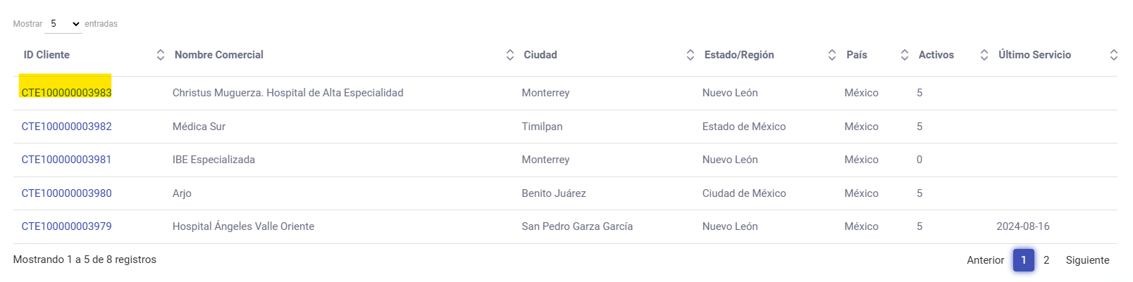Select current page 1 button

click(x=1024, y=260)
